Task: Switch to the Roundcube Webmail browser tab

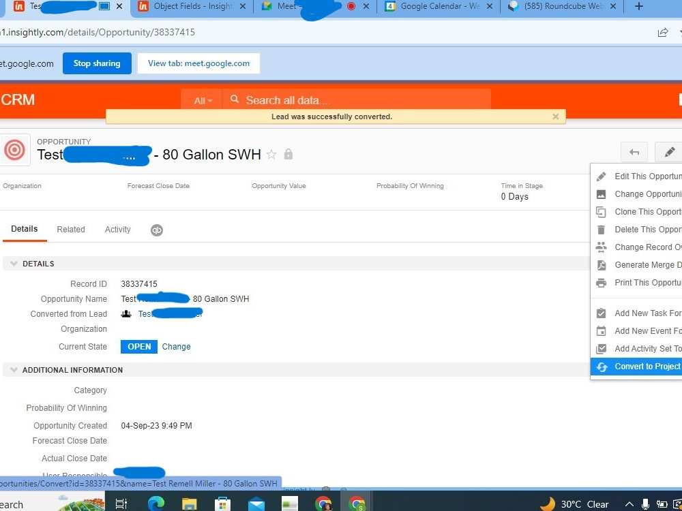Action: pos(563,7)
